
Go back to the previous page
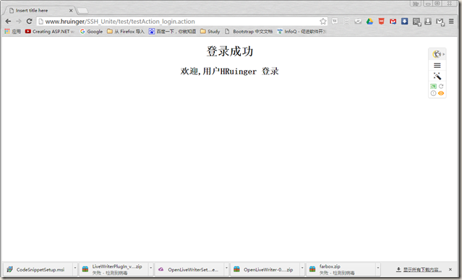point(8,21)
